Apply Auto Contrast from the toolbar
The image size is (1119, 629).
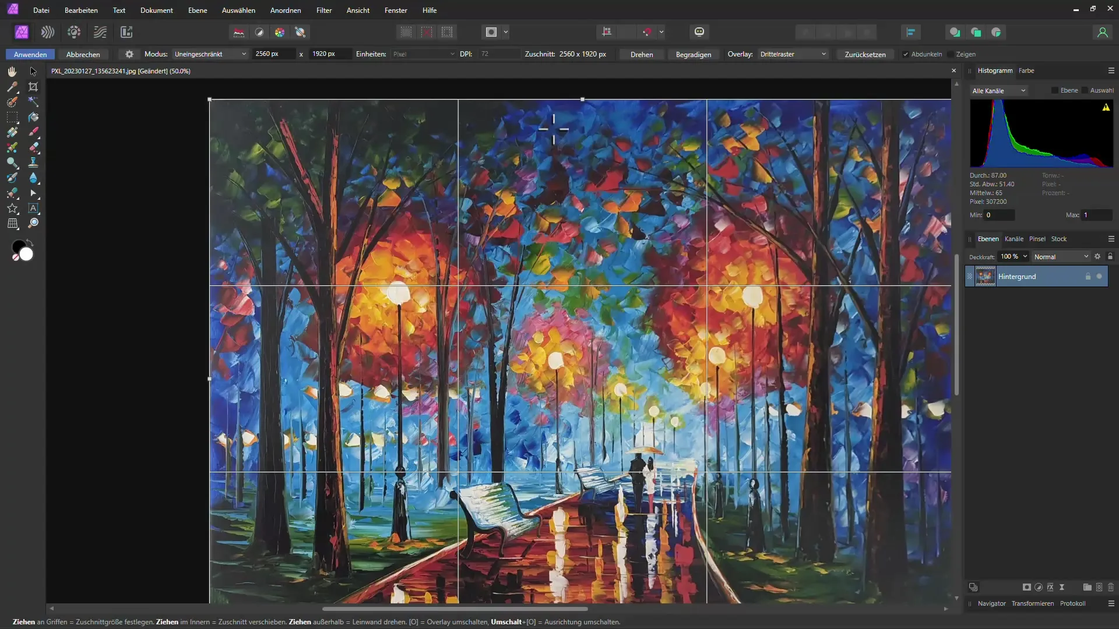tap(259, 32)
